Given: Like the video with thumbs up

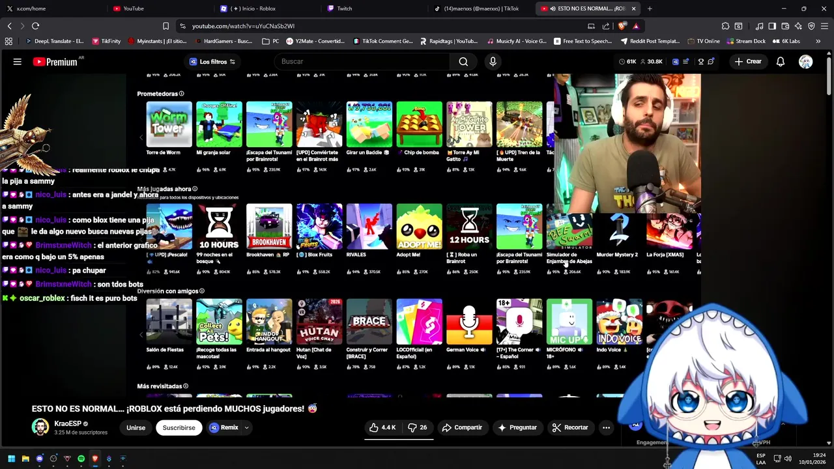Looking at the screenshot, I should pos(382,428).
